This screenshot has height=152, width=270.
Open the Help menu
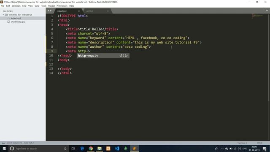pos(71,6)
